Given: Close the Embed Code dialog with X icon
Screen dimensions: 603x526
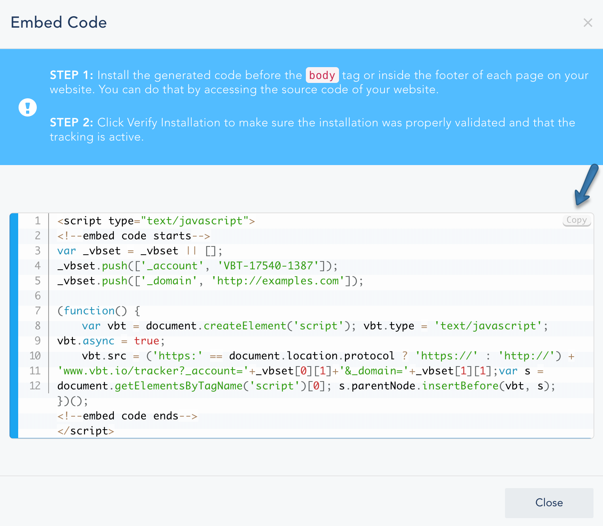Looking at the screenshot, I should pos(588,23).
